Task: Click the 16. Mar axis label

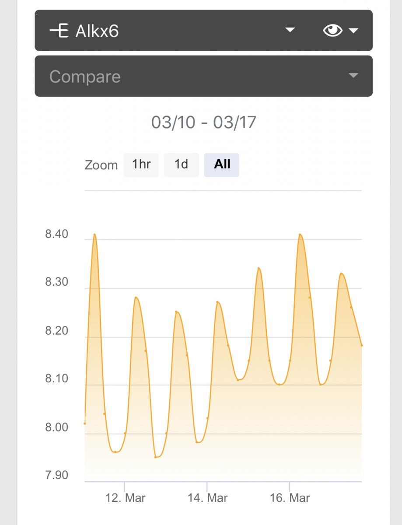Action: click(290, 498)
